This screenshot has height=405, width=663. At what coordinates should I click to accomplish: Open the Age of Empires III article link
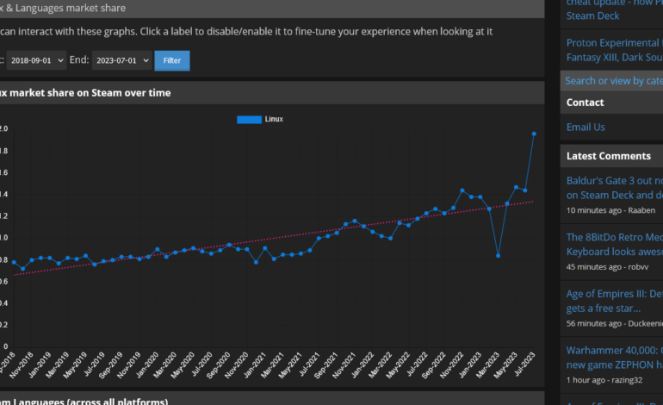tap(614, 301)
